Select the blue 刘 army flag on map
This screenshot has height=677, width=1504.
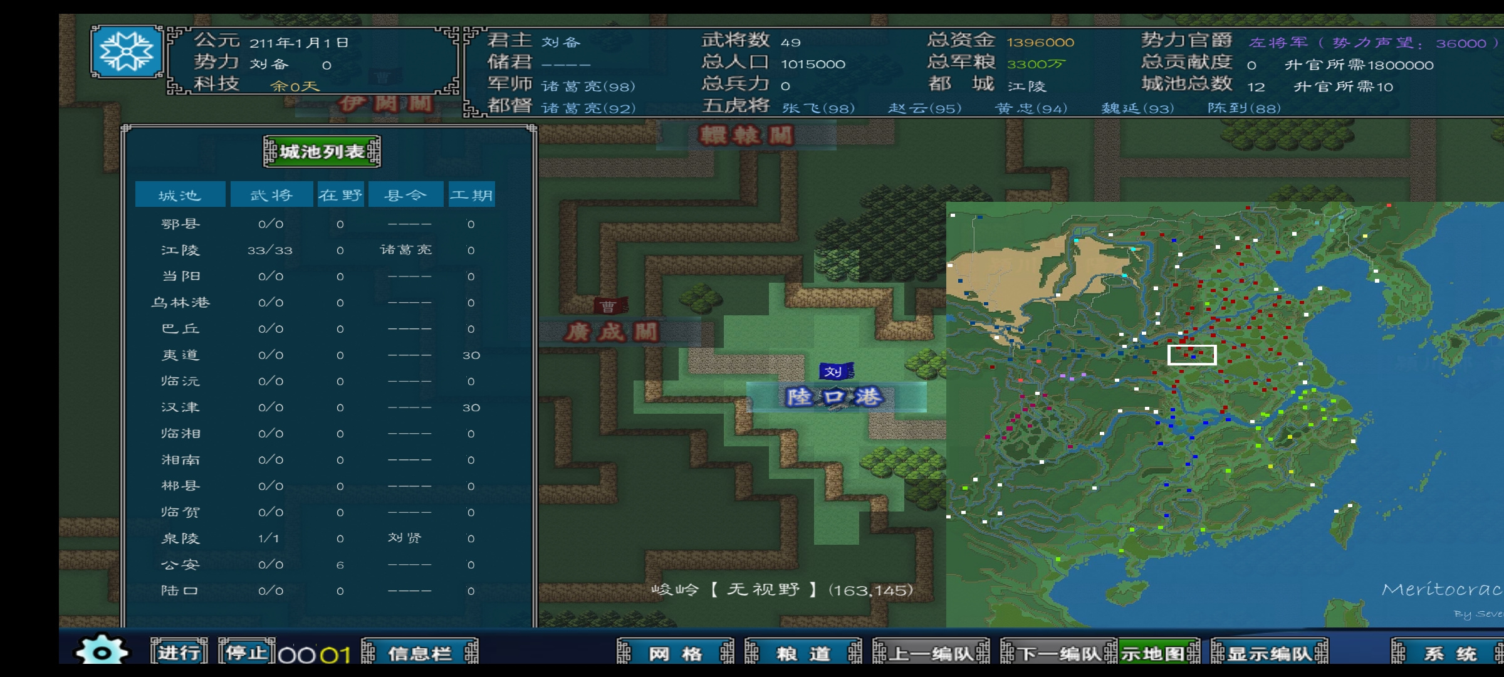pos(836,371)
